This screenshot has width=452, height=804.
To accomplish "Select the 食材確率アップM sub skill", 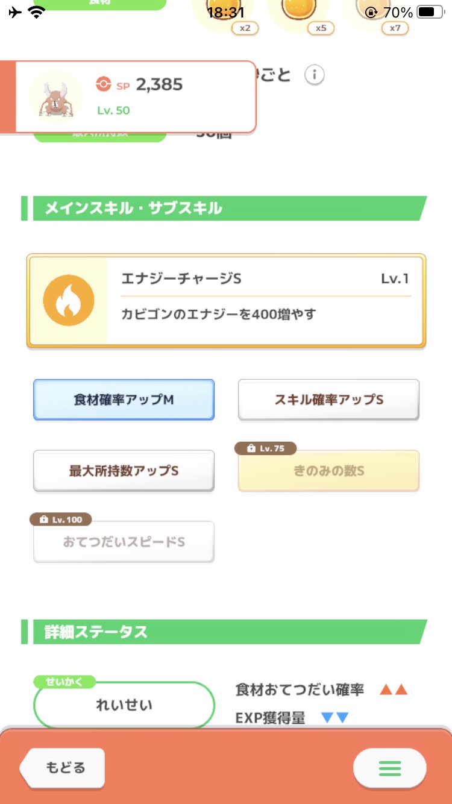I will point(124,400).
